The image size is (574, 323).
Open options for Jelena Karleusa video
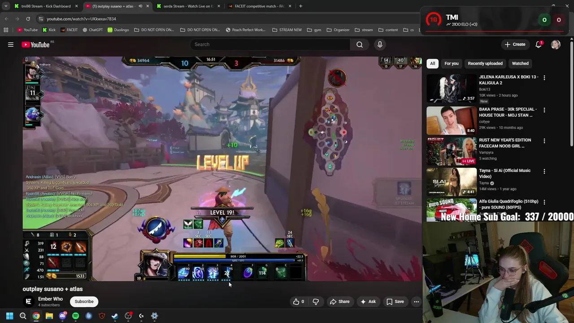(x=544, y=78)
